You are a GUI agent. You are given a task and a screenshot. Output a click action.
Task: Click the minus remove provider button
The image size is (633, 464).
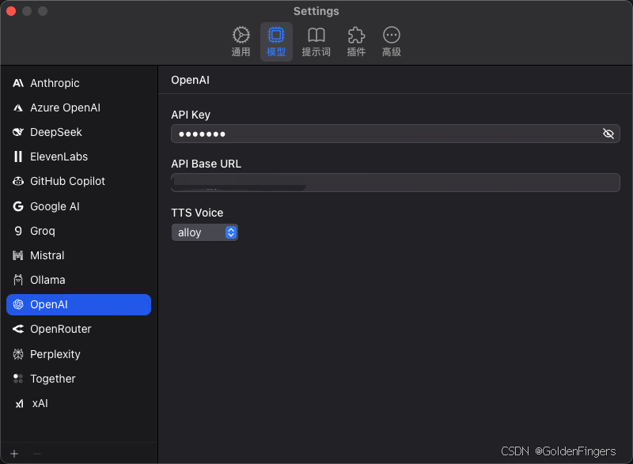pyautogui.click(x=37, y=454)
